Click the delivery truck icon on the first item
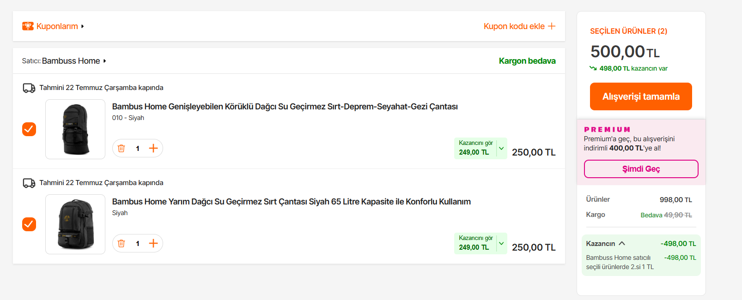The height and width of the screenshot is (300, 742). tap(29, 88)
